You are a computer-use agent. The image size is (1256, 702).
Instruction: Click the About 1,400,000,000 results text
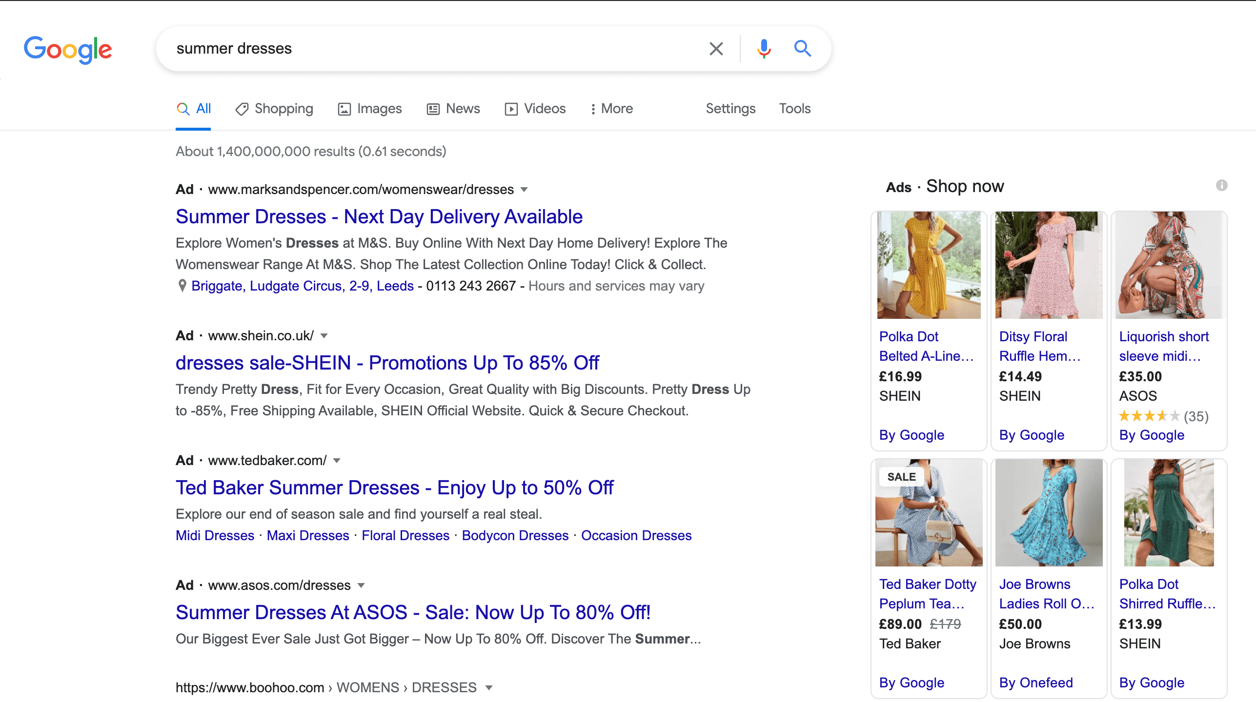click(311, 152)
